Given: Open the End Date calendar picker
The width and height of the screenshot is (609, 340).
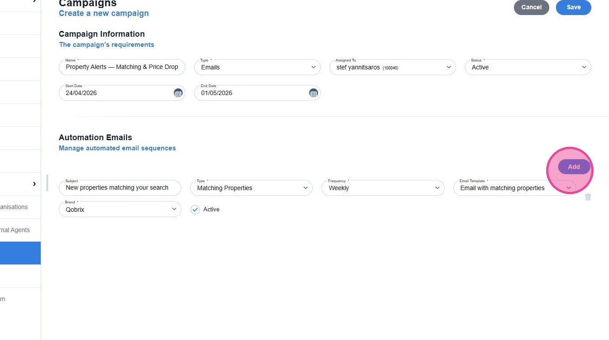Looking at the screenshot, I should (x=313, y=93).
